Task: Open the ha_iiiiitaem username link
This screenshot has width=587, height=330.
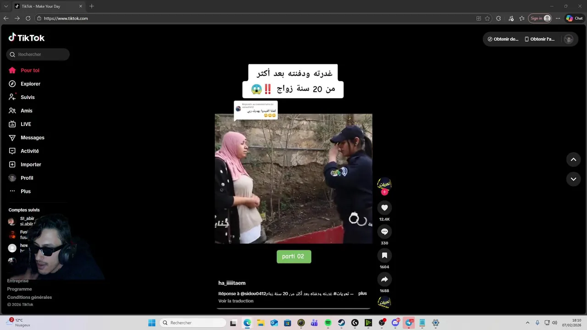Action: tap(232, 283)
